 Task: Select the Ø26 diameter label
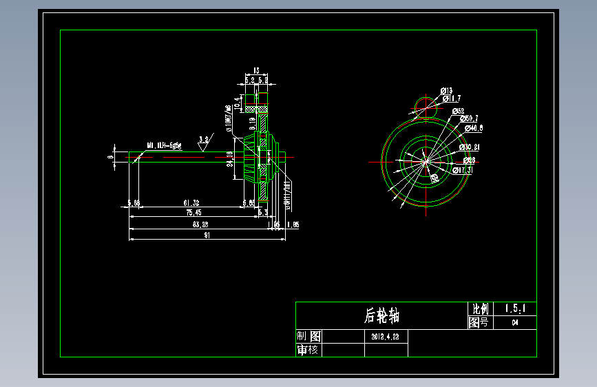(x=470, y=160)
